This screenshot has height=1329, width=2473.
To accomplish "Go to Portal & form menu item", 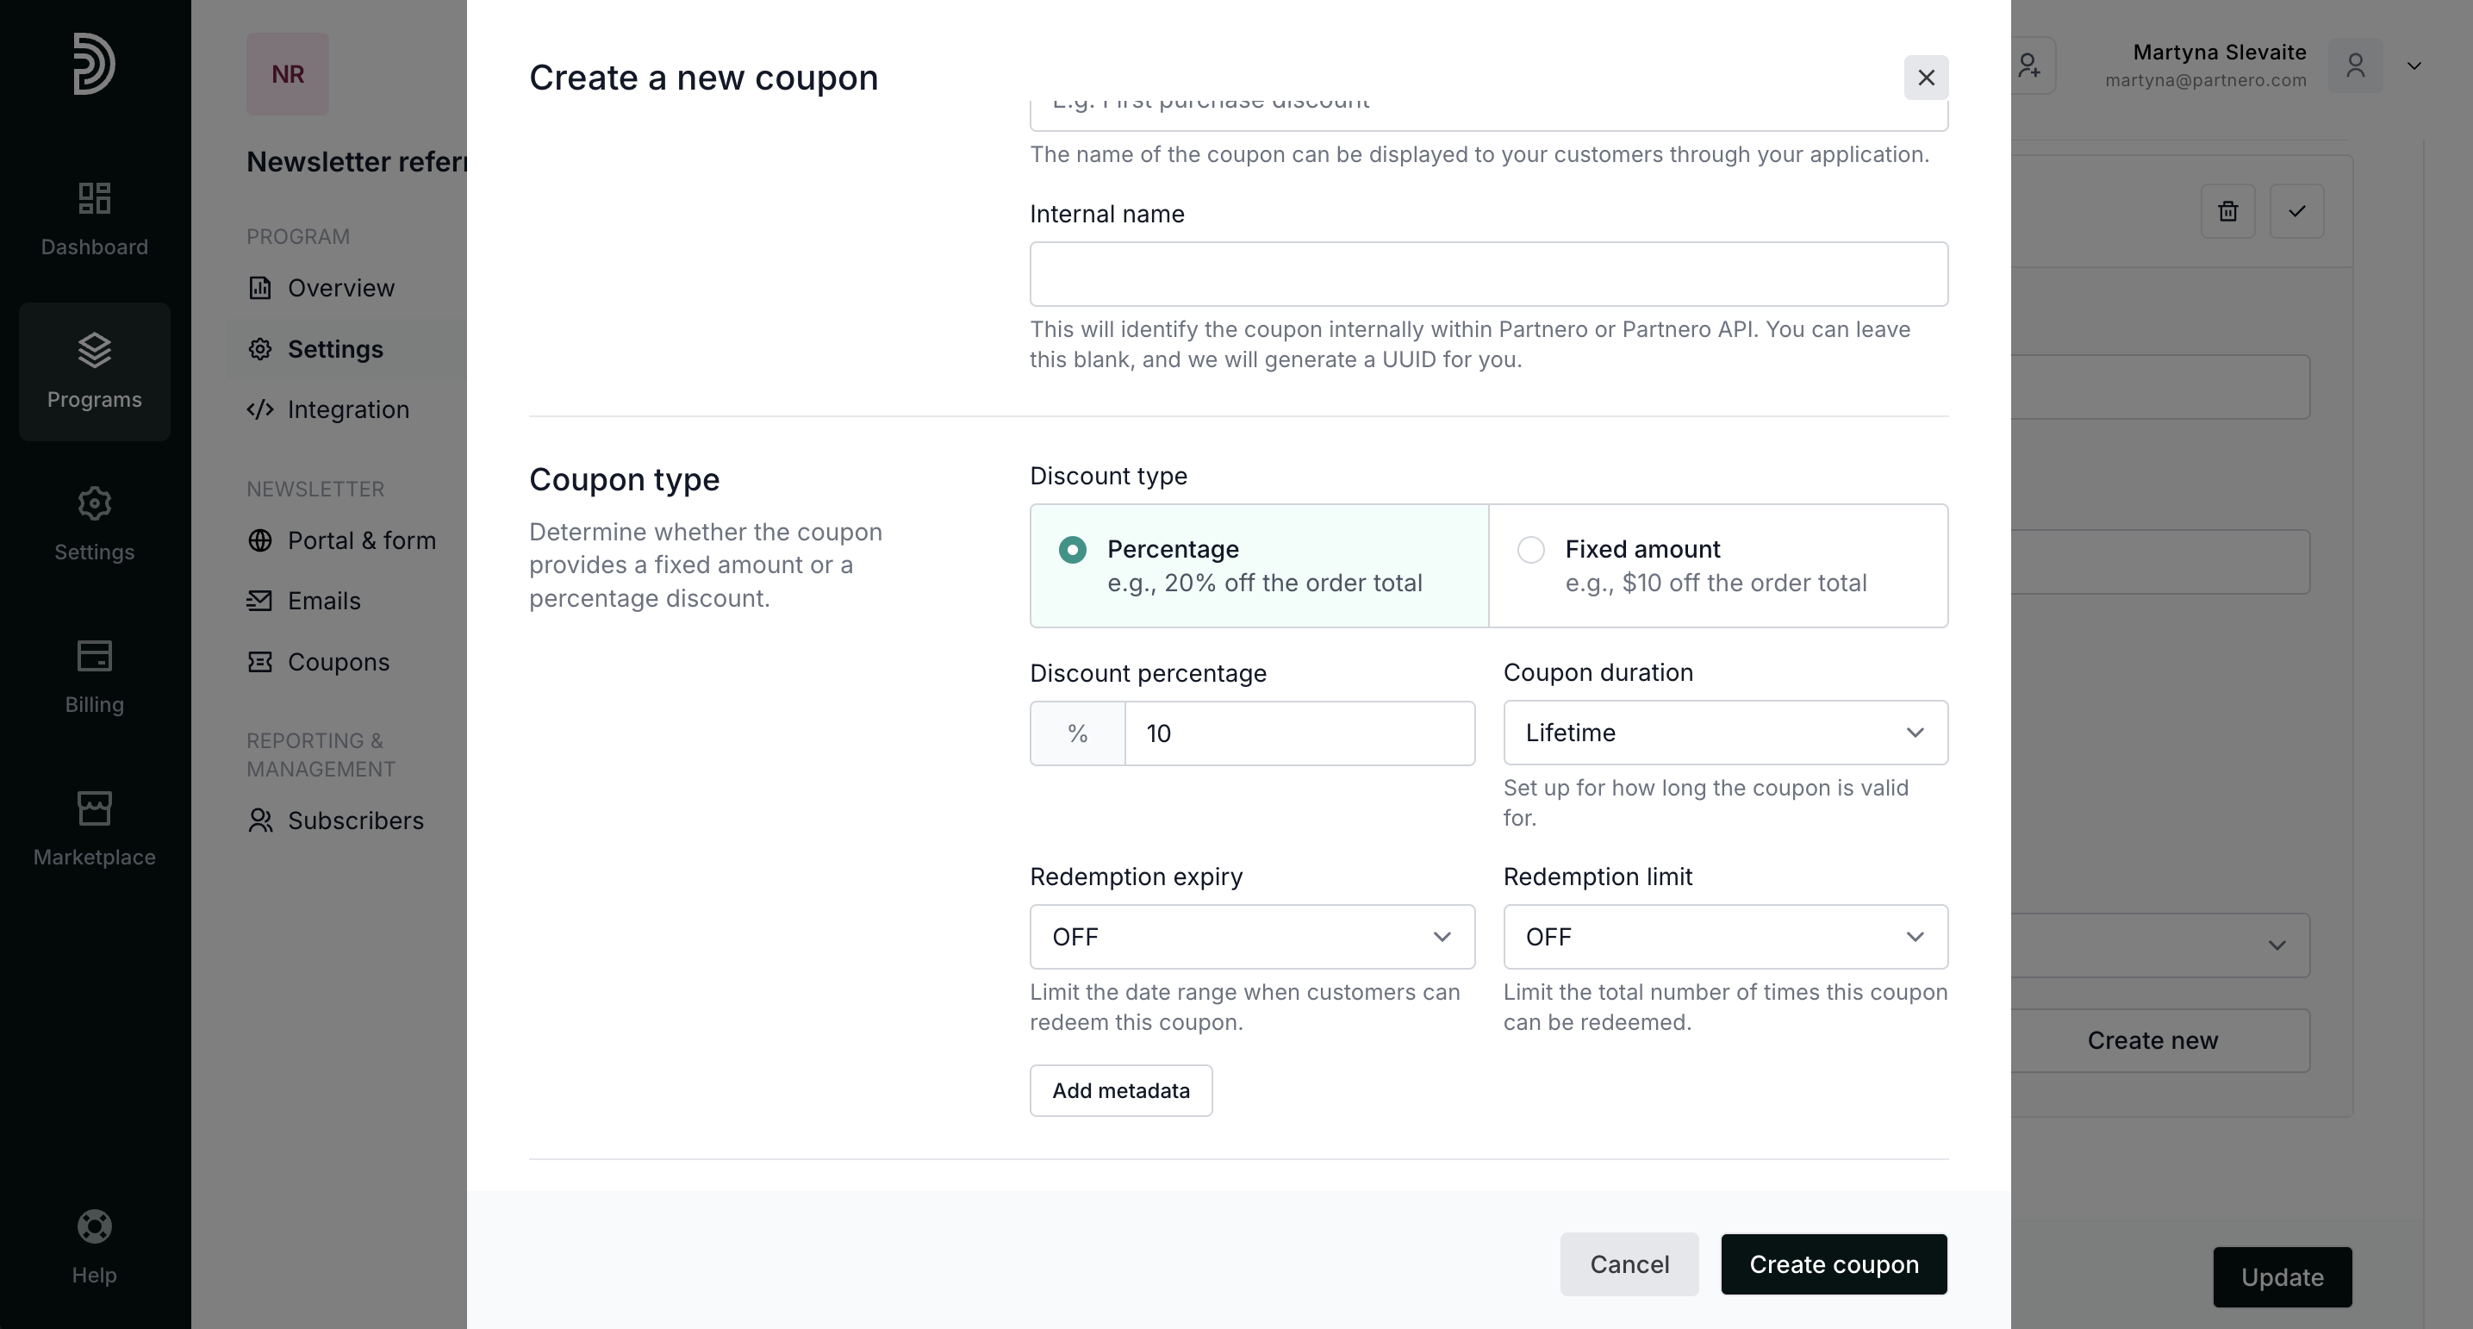I will (x=361, y=540).
